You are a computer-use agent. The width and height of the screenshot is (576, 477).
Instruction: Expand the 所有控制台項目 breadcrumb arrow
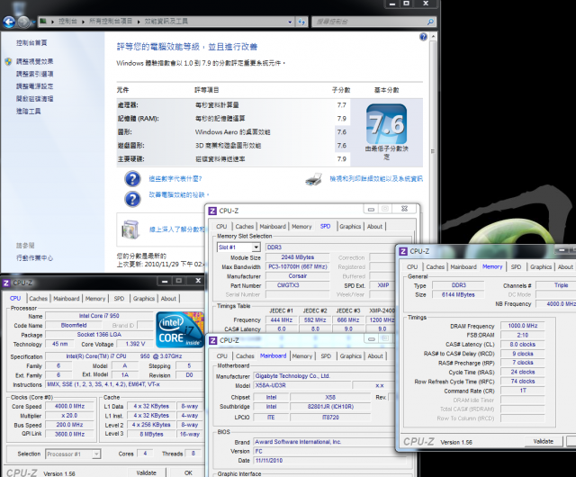tap(139, 22)
